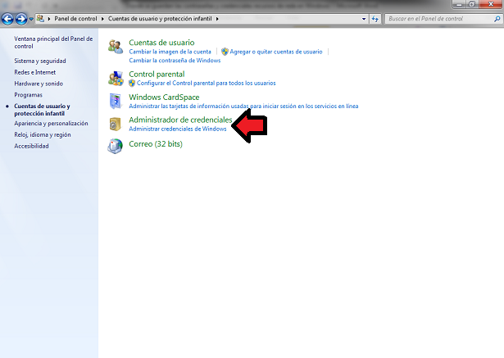The width and height of the screenshot is (504, 358).
Task: Click the search magnifier icon
Action: pos(497,19)
